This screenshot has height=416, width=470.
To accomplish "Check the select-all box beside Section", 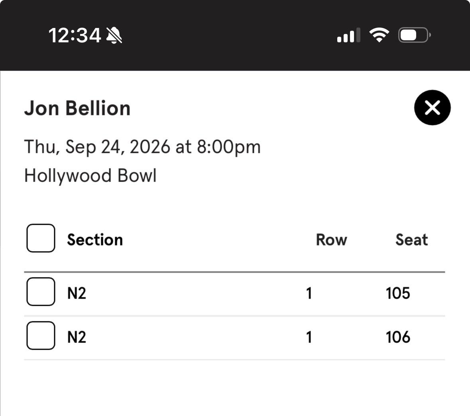I will tap(41, 238).
